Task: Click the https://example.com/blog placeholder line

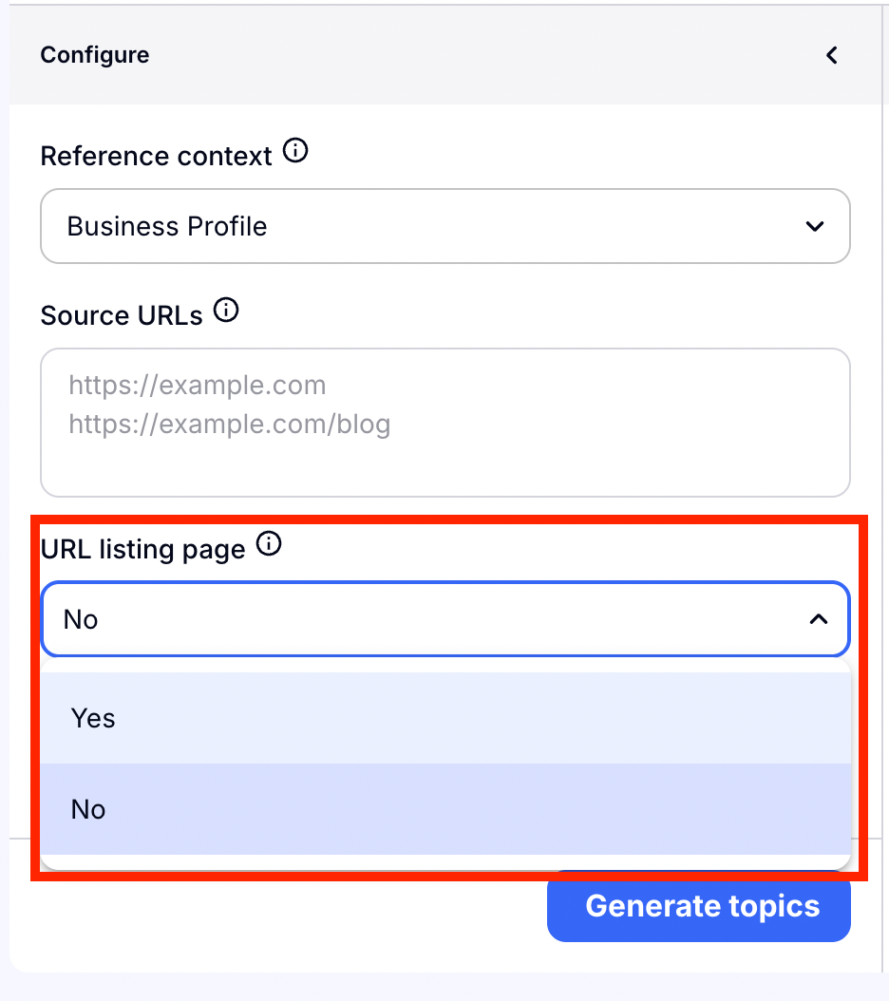Action: [230, 423]
